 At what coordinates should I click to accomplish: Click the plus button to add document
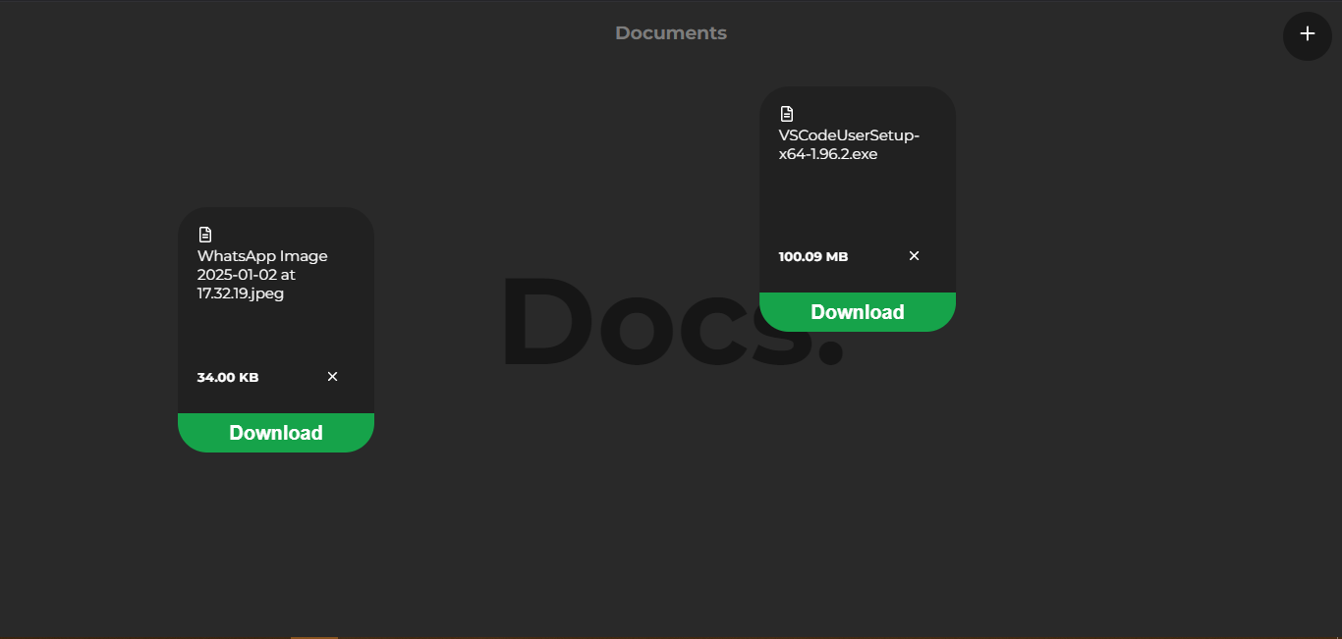pyautogui.click(x=1307, y=34)
